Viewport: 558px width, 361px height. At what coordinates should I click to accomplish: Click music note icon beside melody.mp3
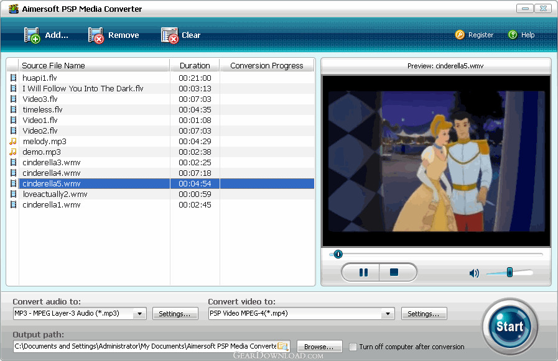13,142
